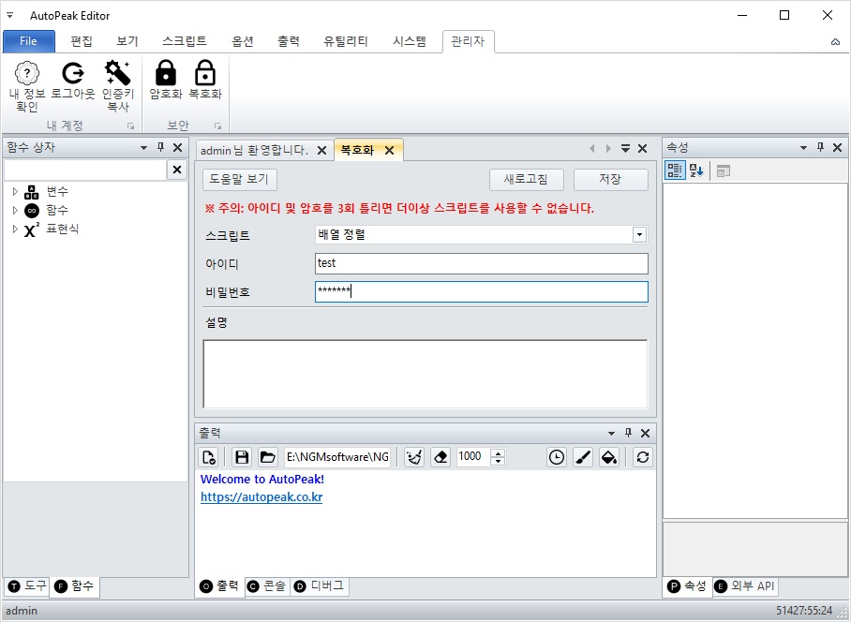
Task: Open the 스크립트 combo box dropdown
Action: [639, 235]
